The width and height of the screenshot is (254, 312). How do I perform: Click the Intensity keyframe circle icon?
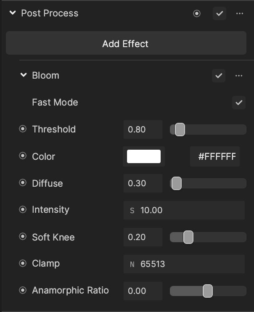tap(23, 209)
